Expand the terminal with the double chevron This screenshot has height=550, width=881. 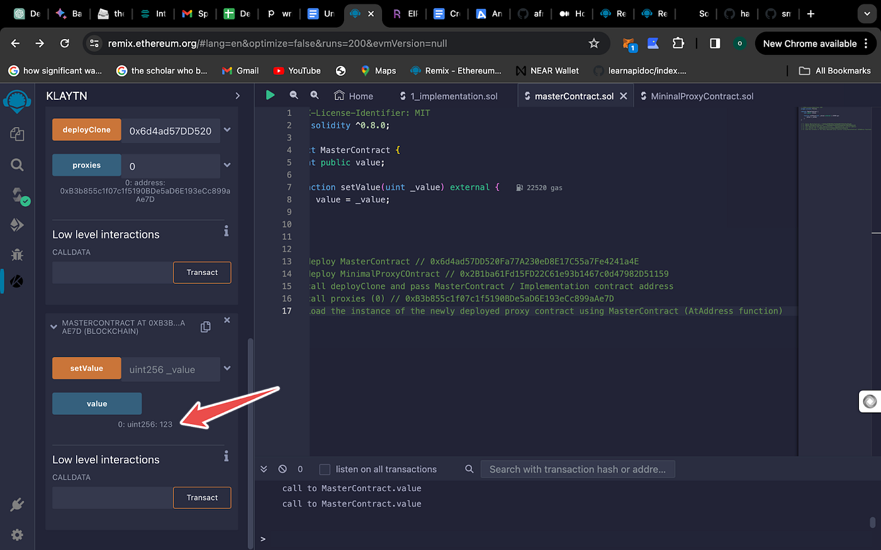(264, 469)
